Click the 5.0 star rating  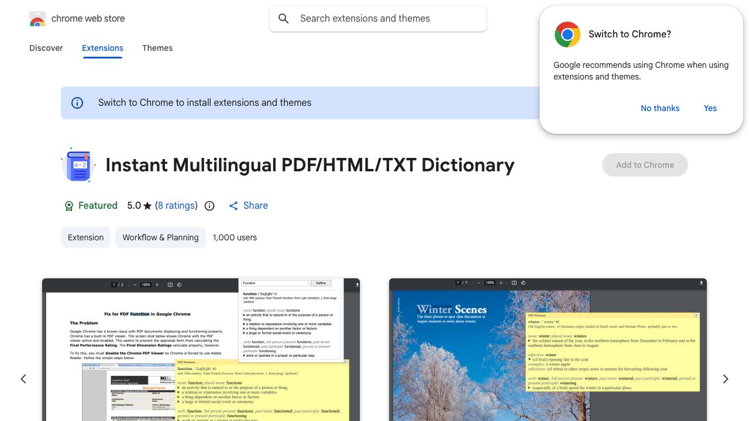(139, 205)
